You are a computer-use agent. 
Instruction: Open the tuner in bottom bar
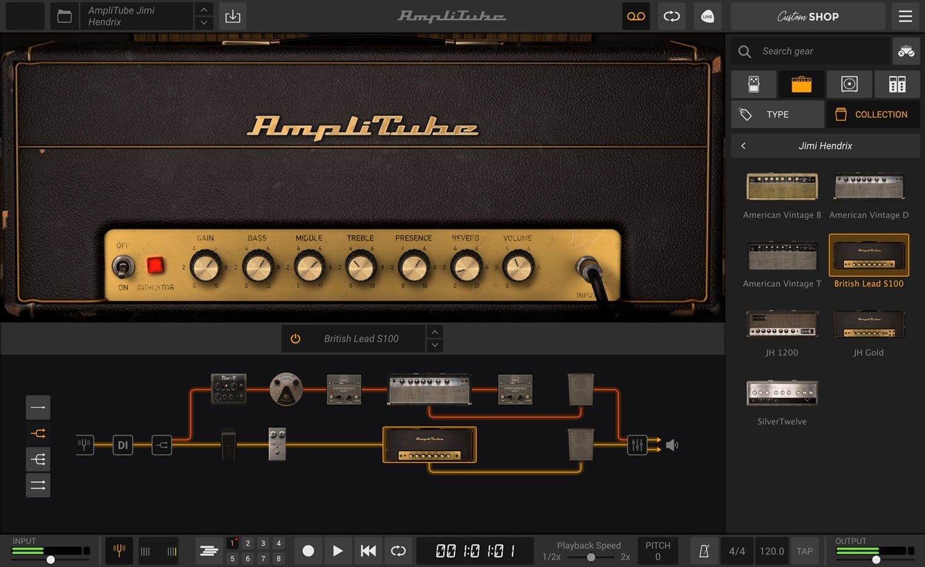[120, 550]
